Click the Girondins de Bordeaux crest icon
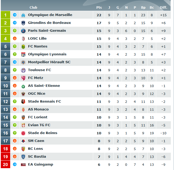 [23, 23]
